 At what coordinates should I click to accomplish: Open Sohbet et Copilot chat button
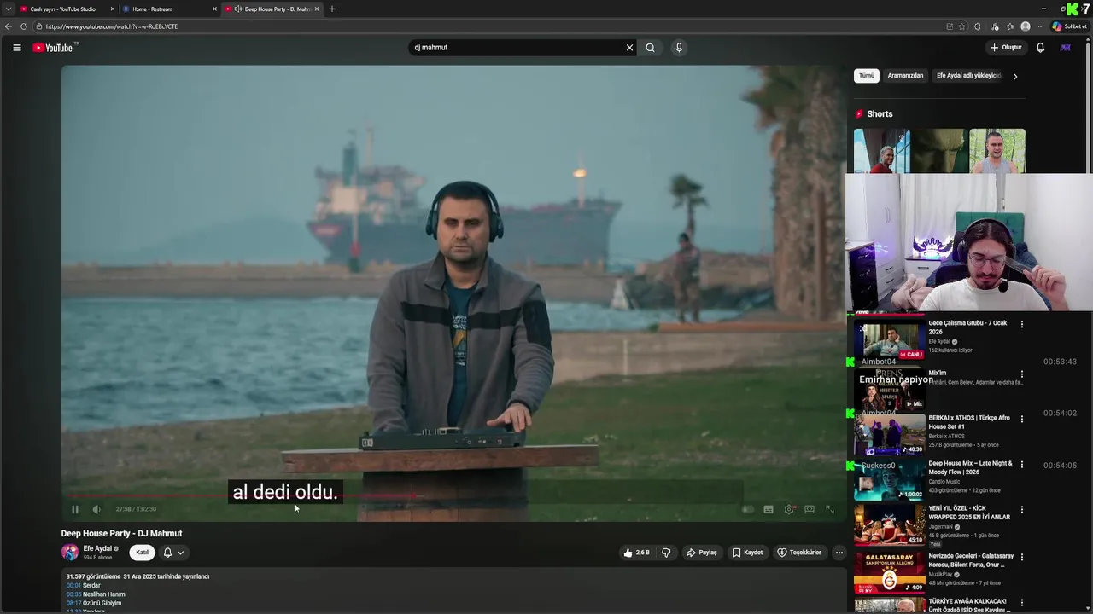pyautogui.click(x=1069, y=26)
